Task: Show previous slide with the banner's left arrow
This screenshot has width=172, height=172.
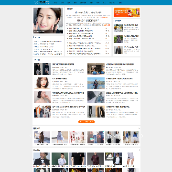Action: point(36,20)
